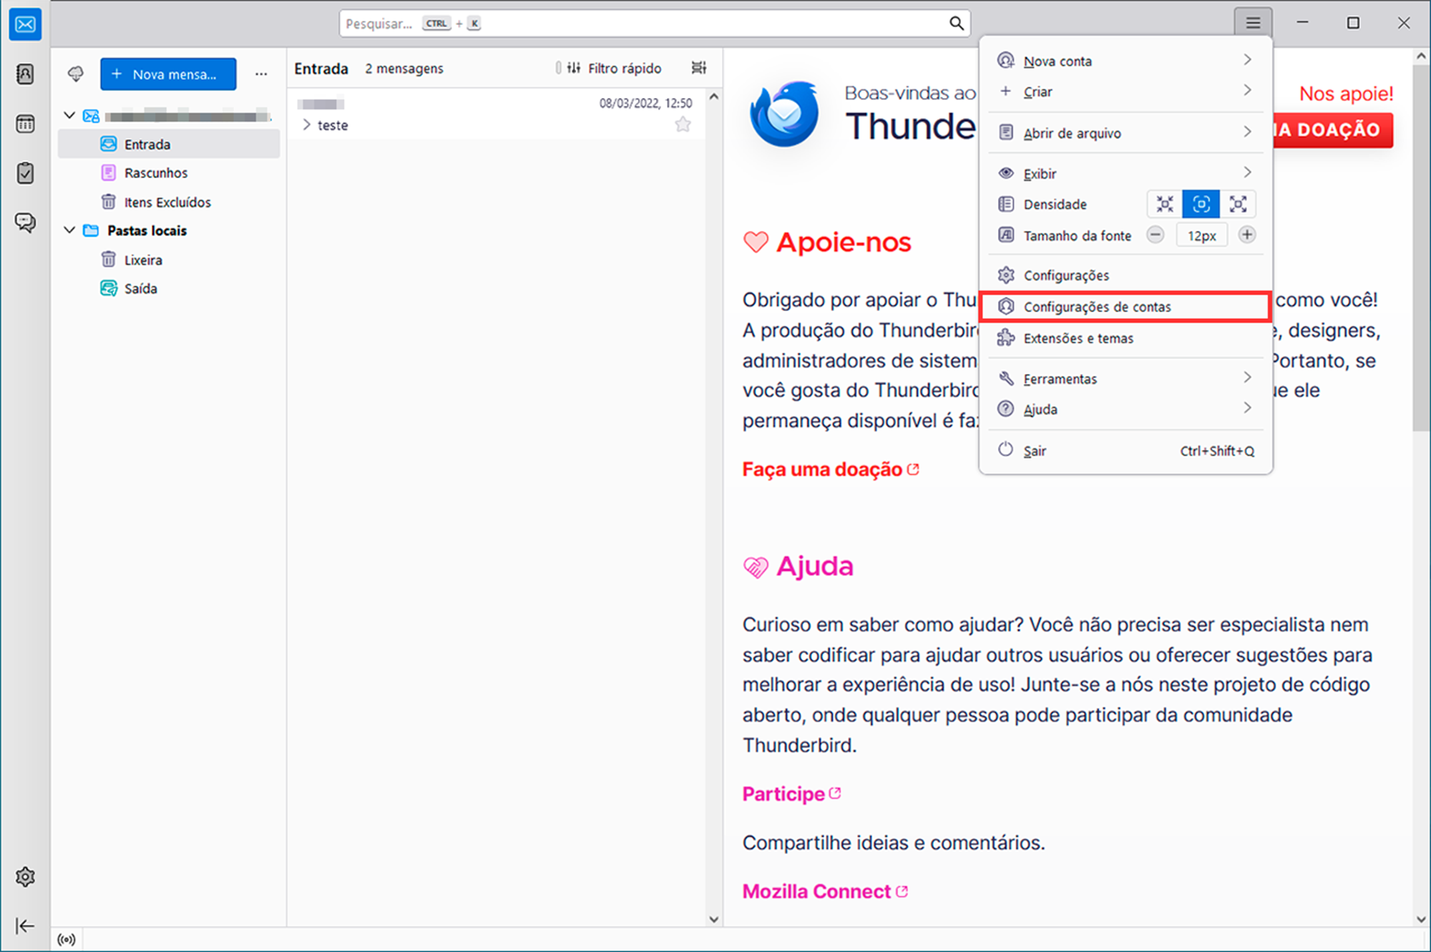Select Itens Excluídos folder
Image resolution: width=1431 pixels, height=952 pixels.
[x=169, y=202]
